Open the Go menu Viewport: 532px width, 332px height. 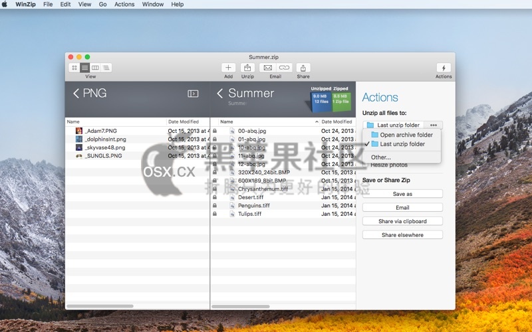pyautogui.click(x=103, y=5)
